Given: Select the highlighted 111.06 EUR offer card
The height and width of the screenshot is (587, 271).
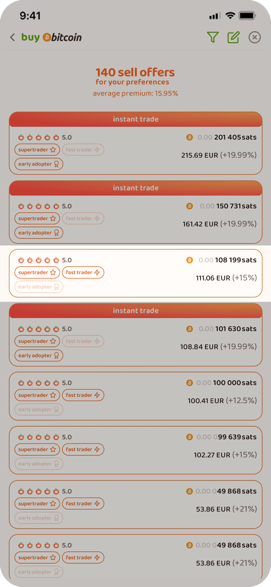Looking at the screenshot, I should click(x=135, y=273).
